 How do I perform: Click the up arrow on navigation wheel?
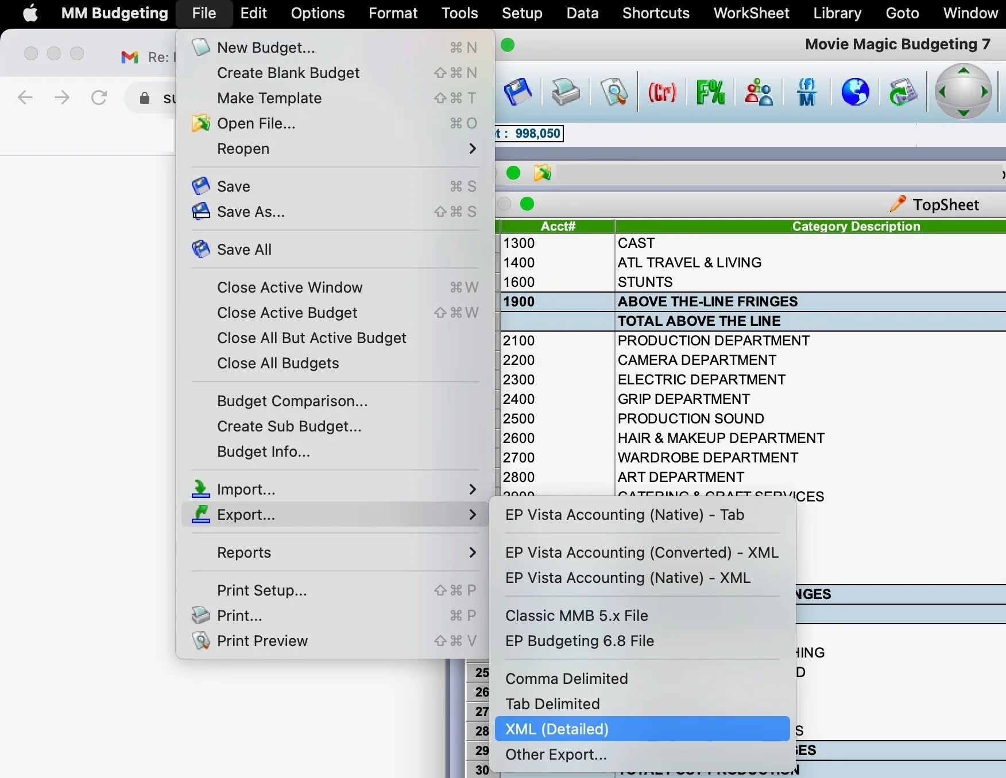[x=964, y=71]
